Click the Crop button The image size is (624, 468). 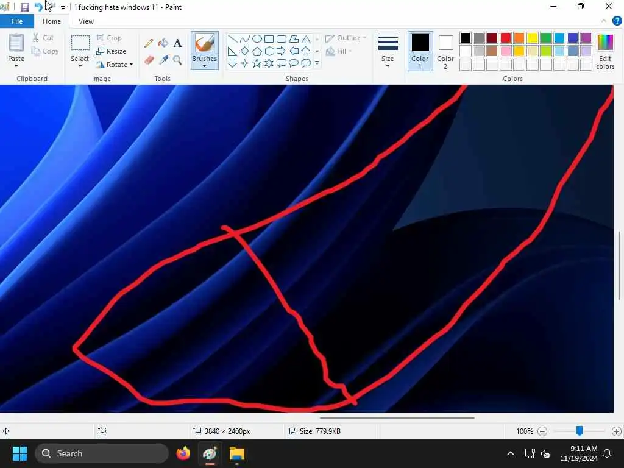click(x=109, y=38)
